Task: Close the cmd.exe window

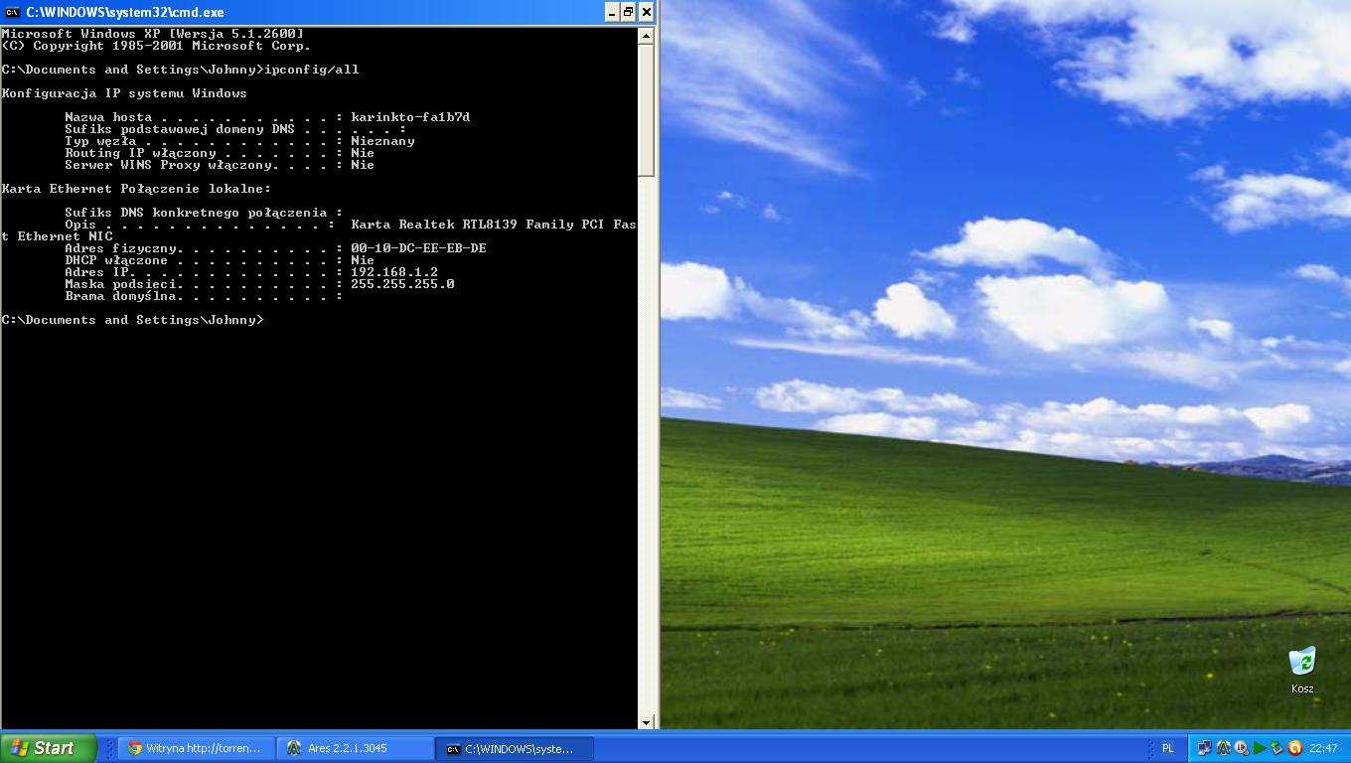Action: pyautogui.click(x=647, y=12)
